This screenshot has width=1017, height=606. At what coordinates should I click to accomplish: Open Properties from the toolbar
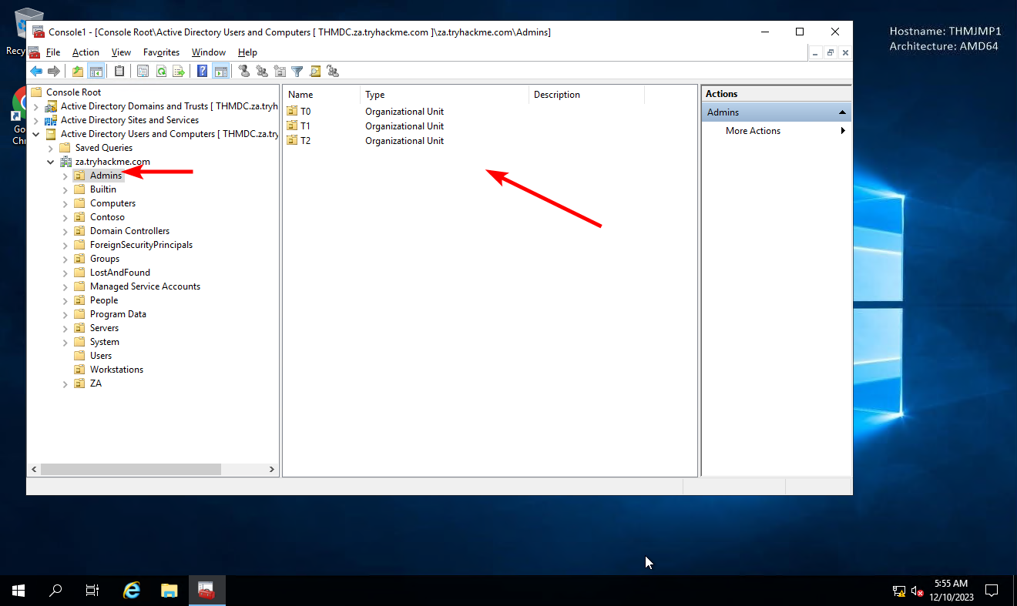coord(143,71)
